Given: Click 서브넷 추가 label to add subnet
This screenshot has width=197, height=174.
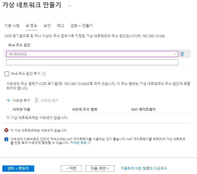Looking at the screenshot, I should tap(21, 100).
